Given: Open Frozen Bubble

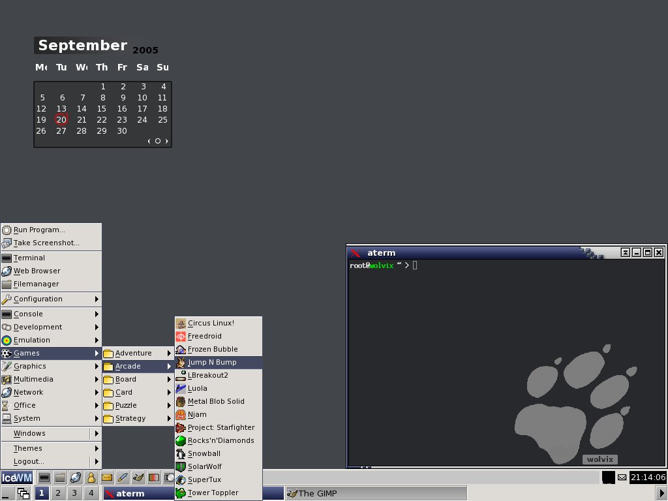Looking at the screenshot, I should [218, 349].
